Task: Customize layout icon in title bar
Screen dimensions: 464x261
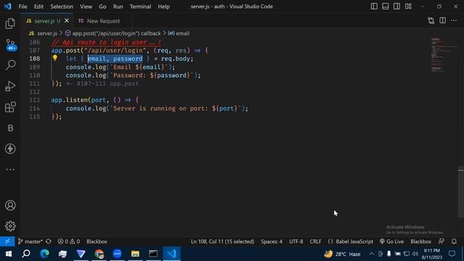Action: pos(408,7)
